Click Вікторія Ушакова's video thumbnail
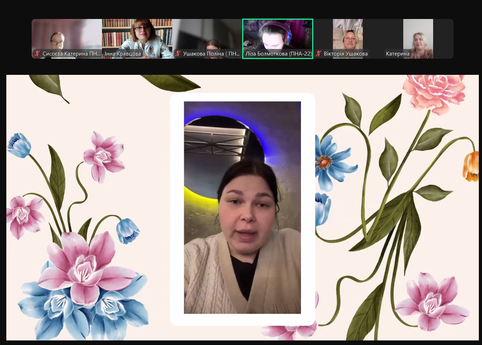482x345 pixels. coord(348,35)
